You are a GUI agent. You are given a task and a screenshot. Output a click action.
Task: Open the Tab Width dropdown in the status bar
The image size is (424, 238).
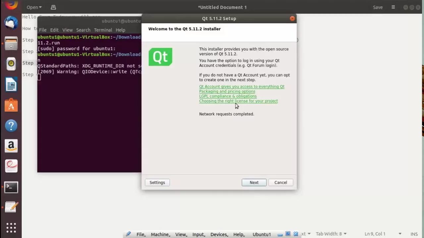point(331,234)
